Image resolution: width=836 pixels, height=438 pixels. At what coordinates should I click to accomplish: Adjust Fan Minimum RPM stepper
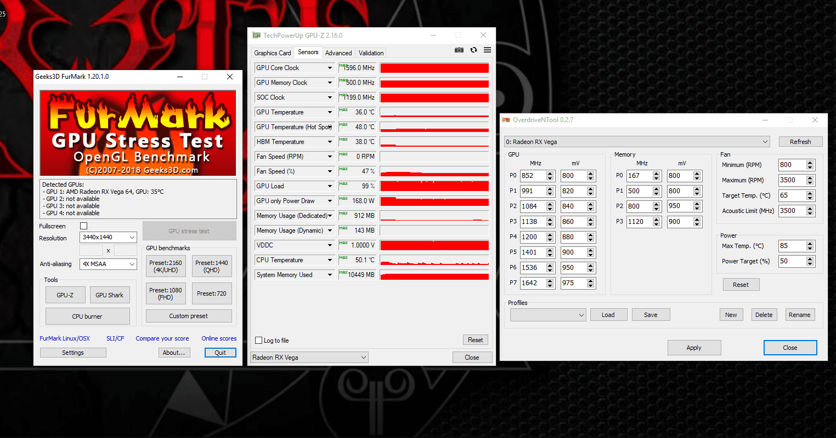[810, 165]
